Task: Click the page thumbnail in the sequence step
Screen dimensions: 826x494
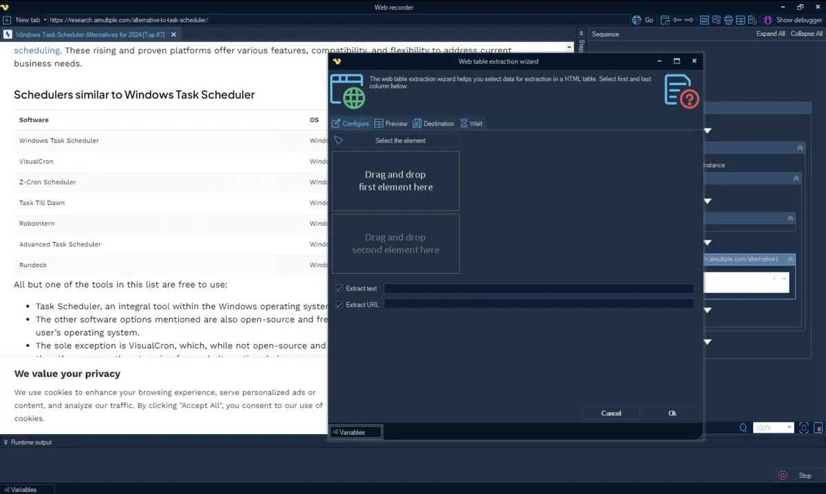Action: [746, 282]
